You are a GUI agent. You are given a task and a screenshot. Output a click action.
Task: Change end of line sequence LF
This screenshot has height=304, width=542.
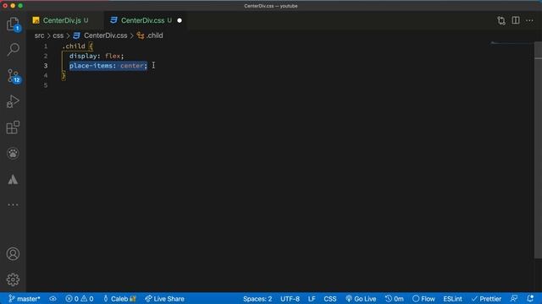[312, 299]
